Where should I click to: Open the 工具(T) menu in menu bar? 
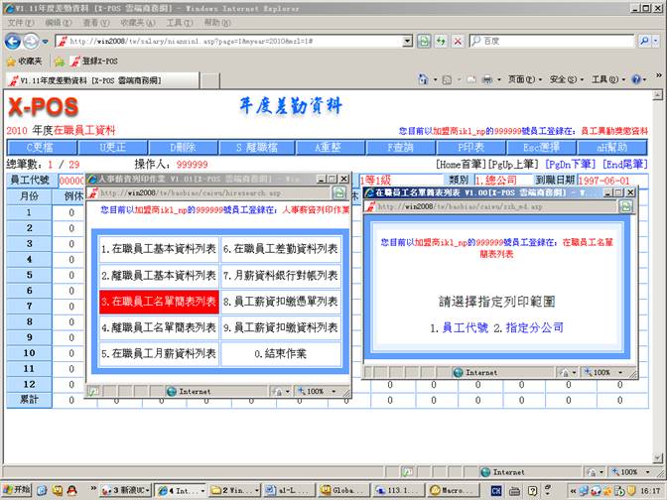point(180,22)
